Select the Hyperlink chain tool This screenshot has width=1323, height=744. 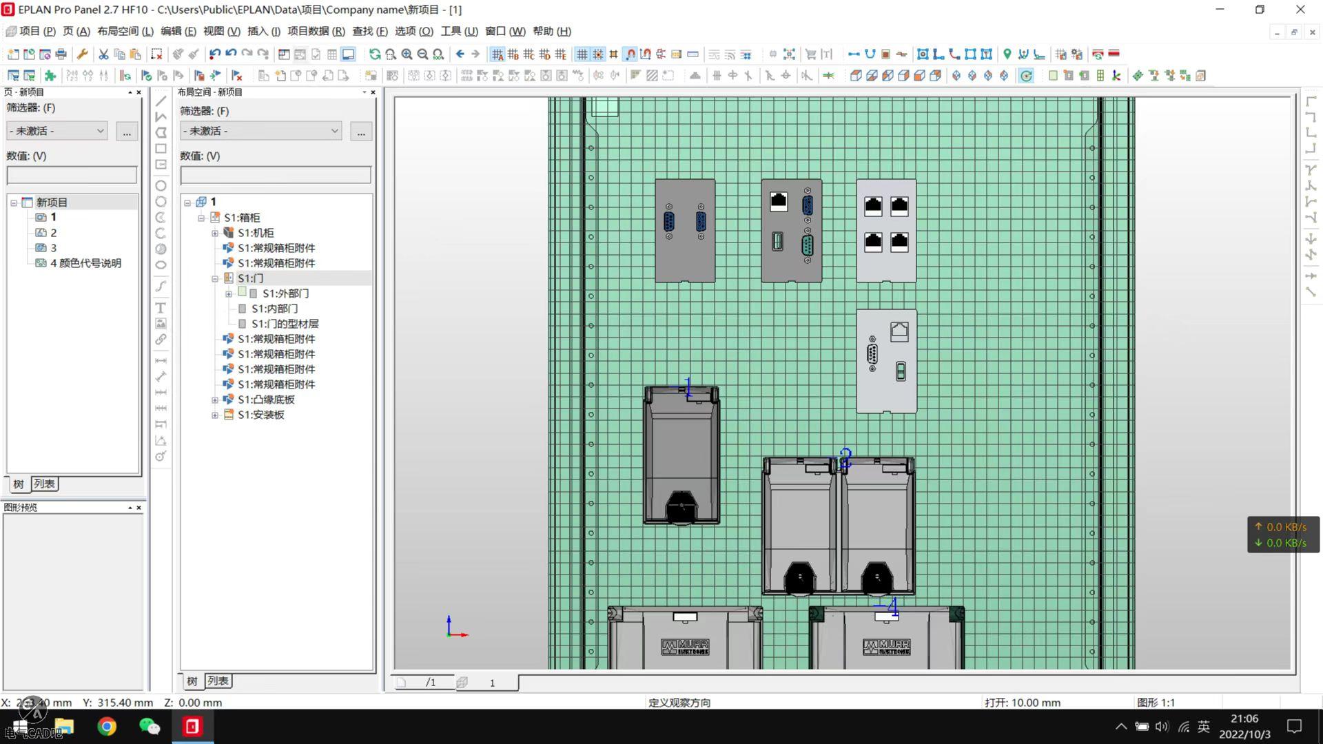[161, 339]
